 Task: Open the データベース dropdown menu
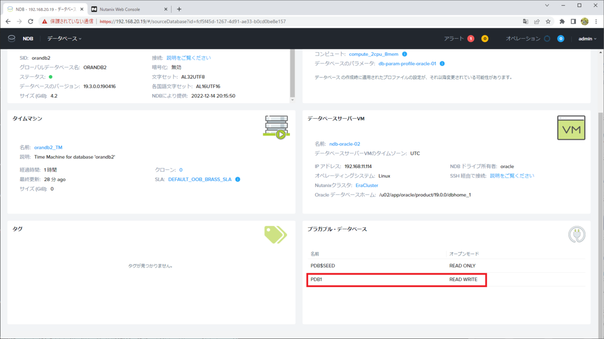click(x=64, y=39)
